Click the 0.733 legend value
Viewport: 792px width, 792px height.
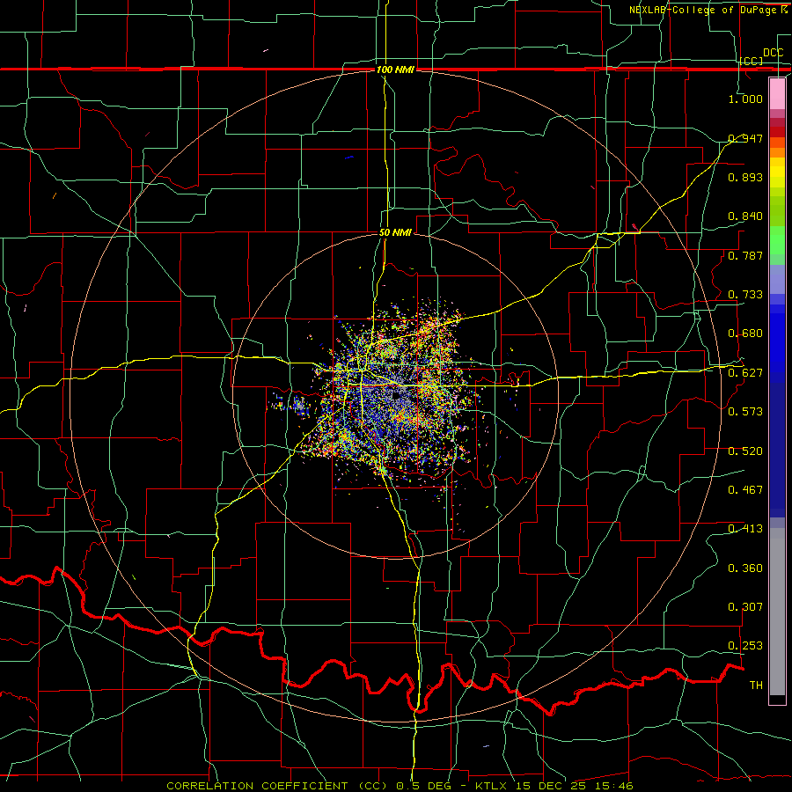pyautogui.click(x=745, y=295)
